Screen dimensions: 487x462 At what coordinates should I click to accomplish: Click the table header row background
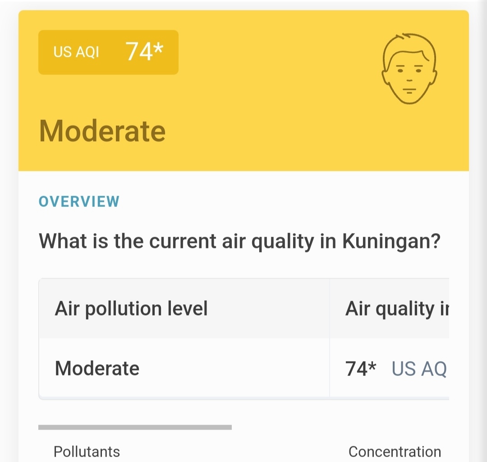pyautogui.click(x=244, y=308)
